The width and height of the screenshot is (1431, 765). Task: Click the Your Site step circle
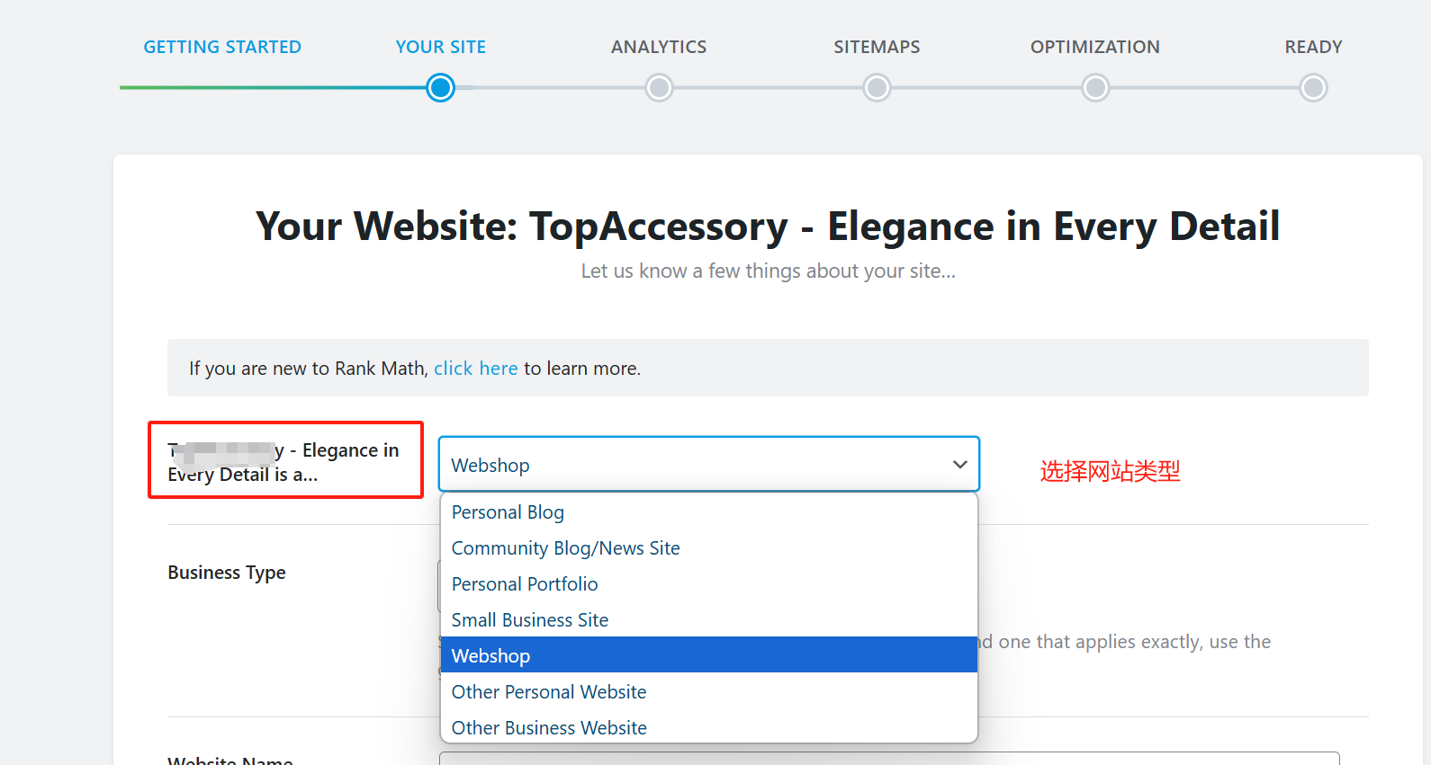[440, 88]
